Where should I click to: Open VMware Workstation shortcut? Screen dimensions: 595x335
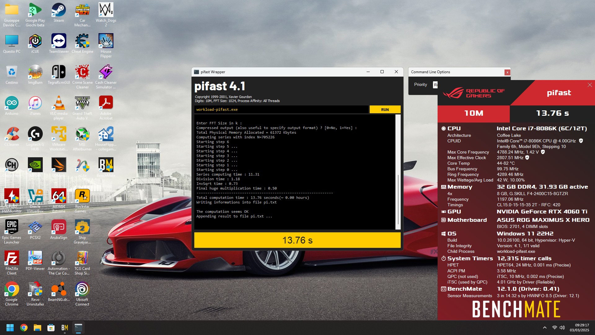(59, 139)
